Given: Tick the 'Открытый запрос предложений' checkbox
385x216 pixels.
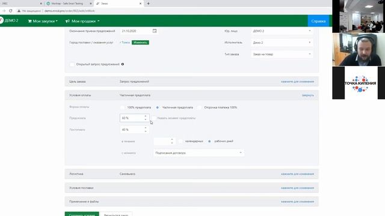Looking at the screenshot, I should (x=72, y=64).
